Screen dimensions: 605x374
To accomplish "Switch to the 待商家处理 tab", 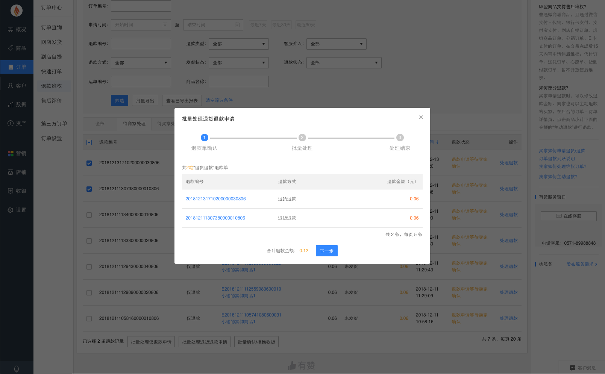I will click(x=134, y=124).
